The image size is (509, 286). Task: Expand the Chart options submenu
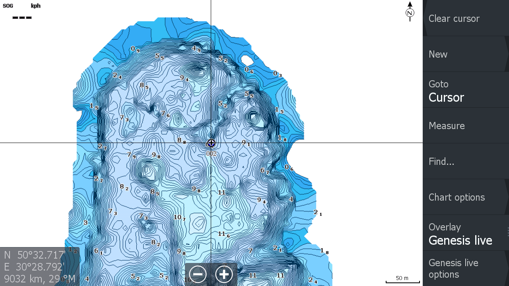[x=465, y=197]
